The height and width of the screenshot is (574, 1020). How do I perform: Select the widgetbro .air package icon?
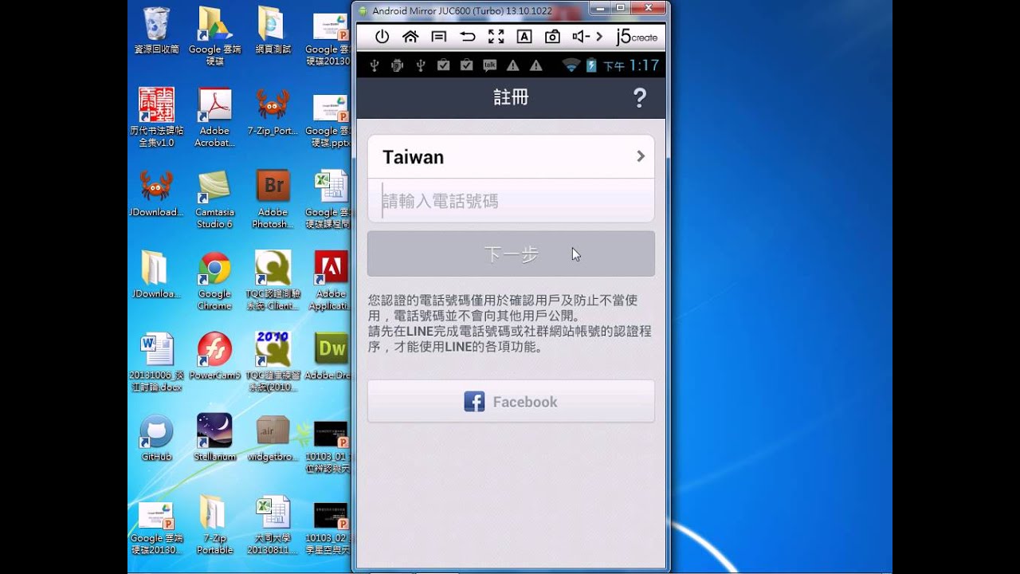(273, 438)
